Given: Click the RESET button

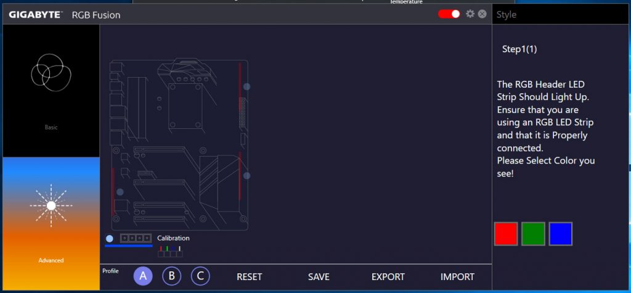Looking at the screenshot, I should pyautogui.click(x=249, y=277).
